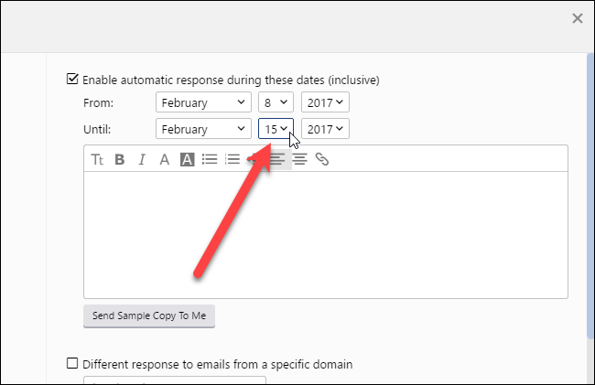Open the Until year dropdown
Viewport: 595px width, 385px height.
(325, 129)
